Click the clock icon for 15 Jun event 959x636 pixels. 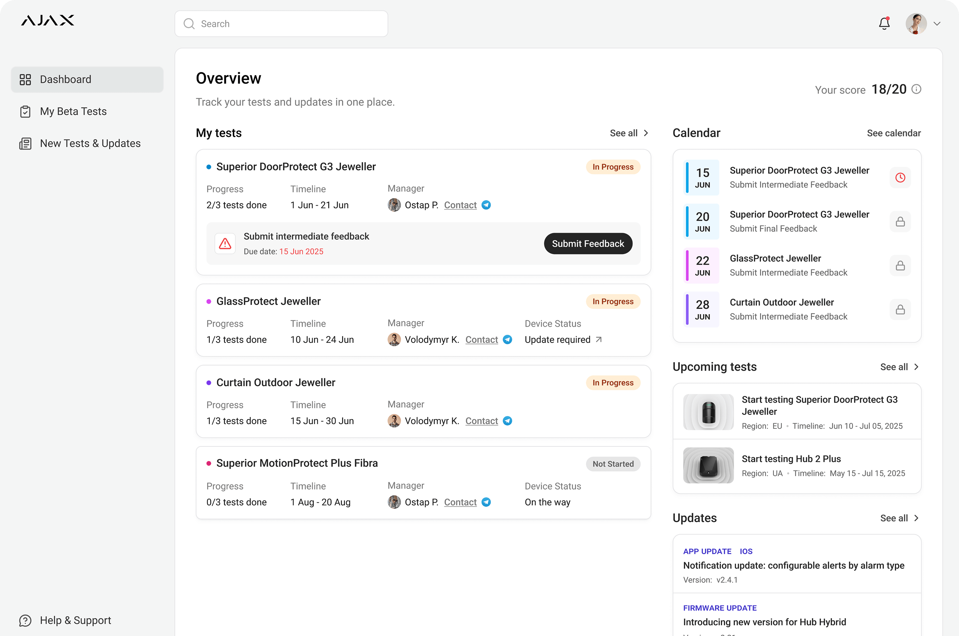pos(900,178)
